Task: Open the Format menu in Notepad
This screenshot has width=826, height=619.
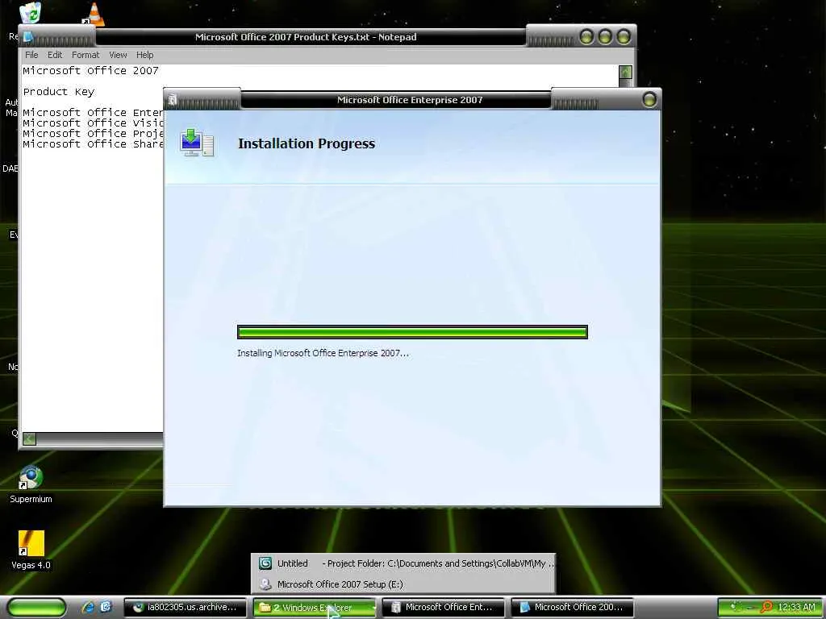Action: point(86,55)
